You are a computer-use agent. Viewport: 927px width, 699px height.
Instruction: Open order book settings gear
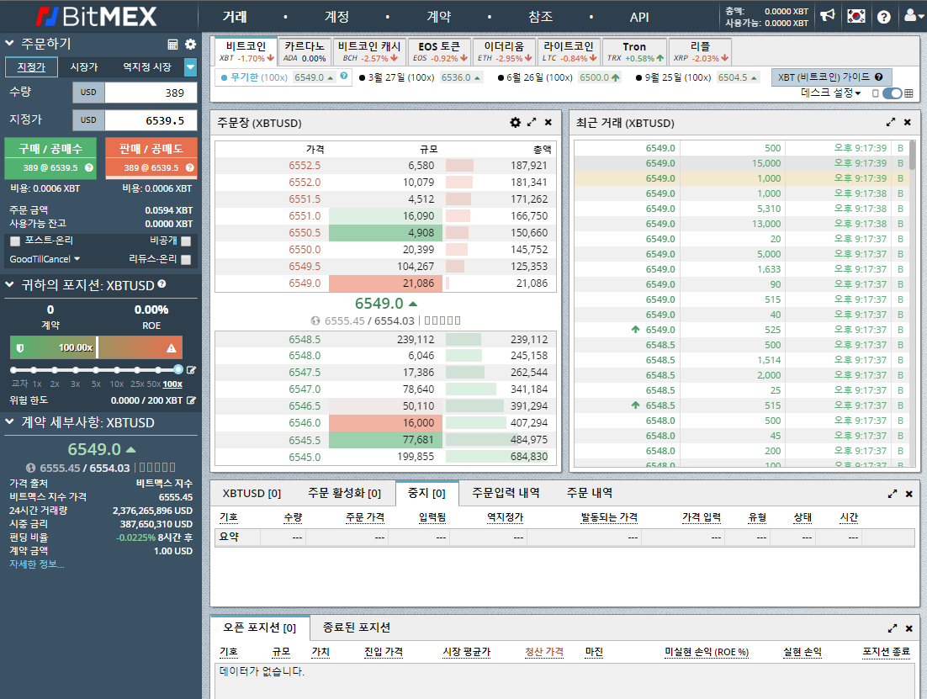[x=516, y=123]
